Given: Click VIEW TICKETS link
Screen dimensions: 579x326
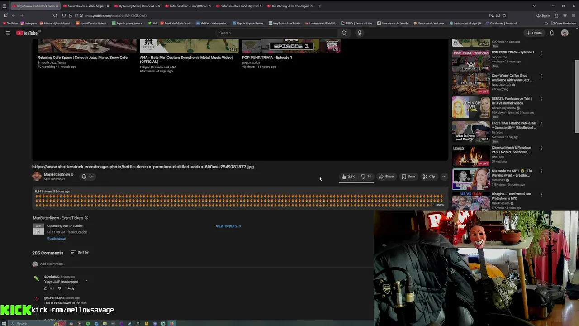Looking at the screenshot, I should [228, 226].
